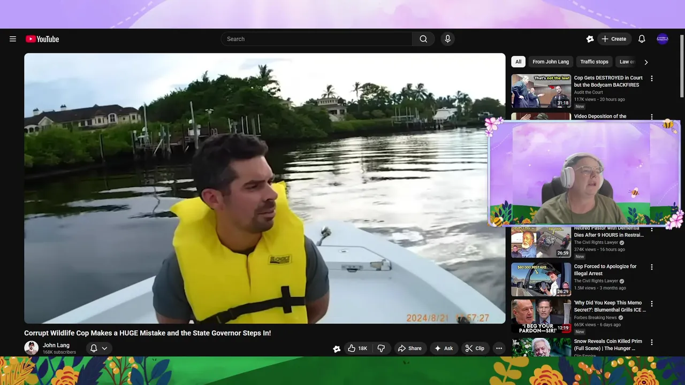
Task: Select the Traffic stops chip
Action: pos(594,62)
